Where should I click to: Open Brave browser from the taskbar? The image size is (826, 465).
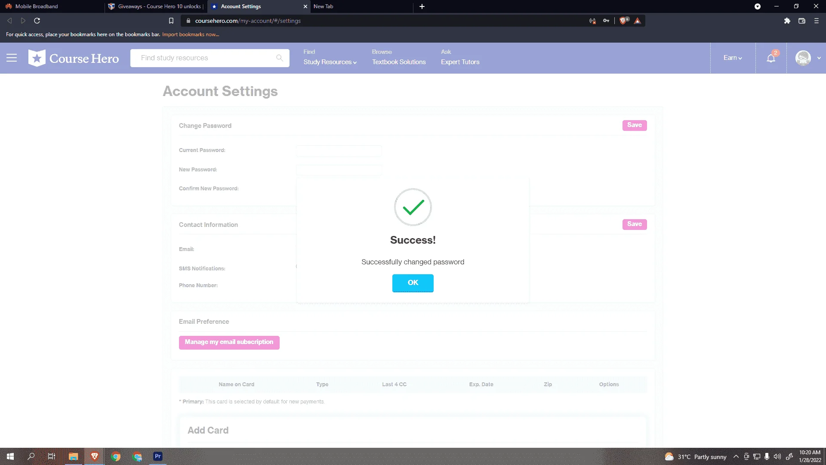point(95,456)
